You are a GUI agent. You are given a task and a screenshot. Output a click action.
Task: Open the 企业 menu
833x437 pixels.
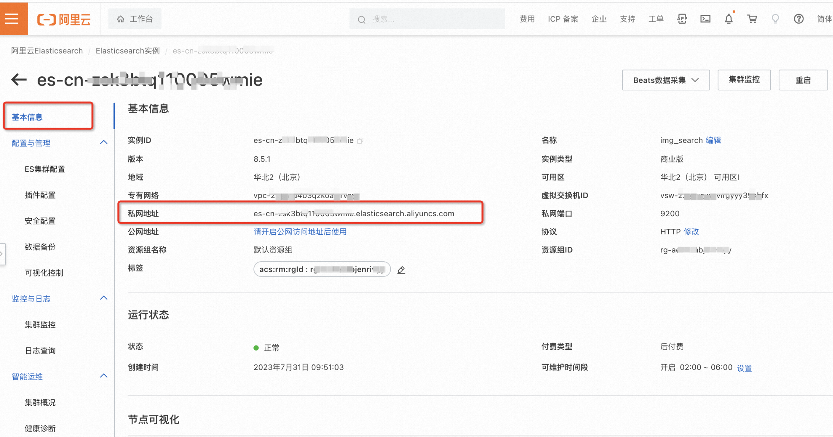[599, 19]
